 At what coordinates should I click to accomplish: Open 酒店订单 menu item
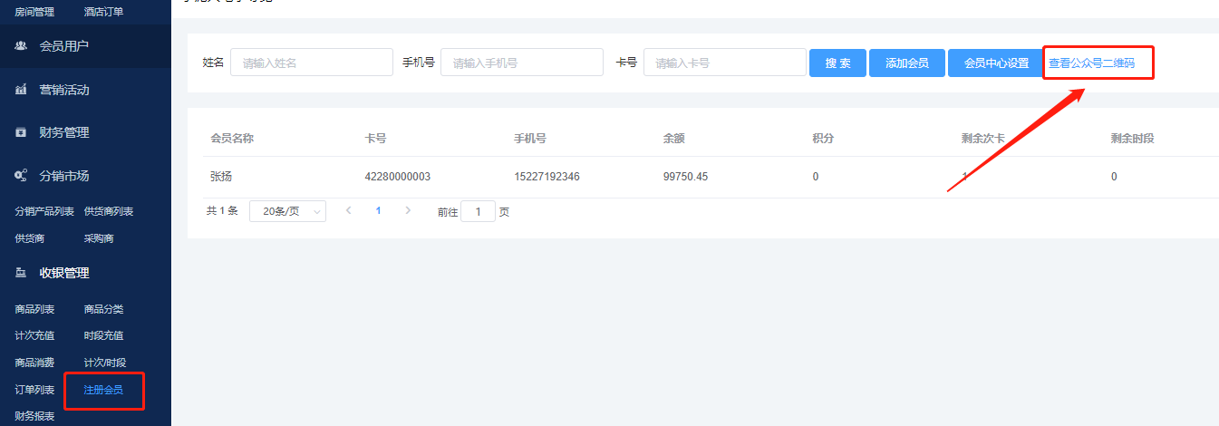(103, 12)
